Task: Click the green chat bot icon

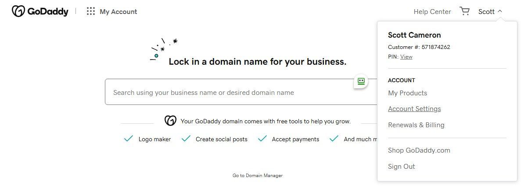Action: tap(361, 81)
